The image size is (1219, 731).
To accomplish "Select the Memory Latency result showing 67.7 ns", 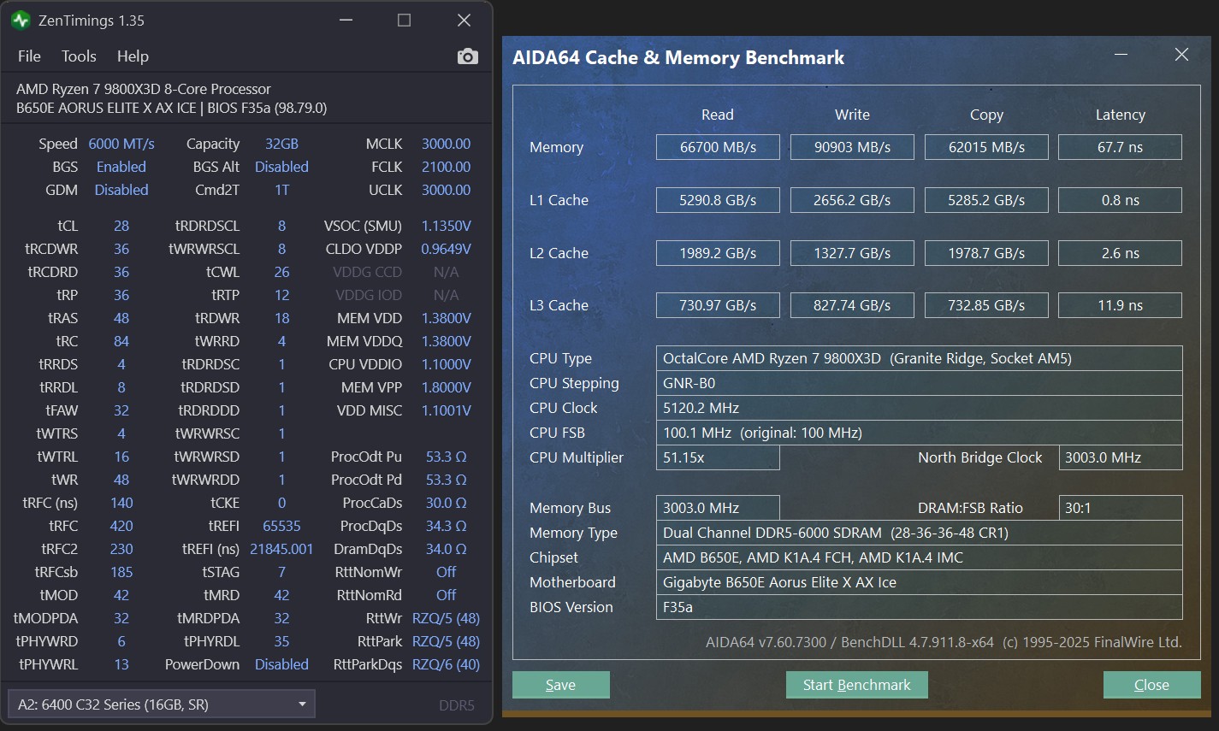I will point(1120,146).
